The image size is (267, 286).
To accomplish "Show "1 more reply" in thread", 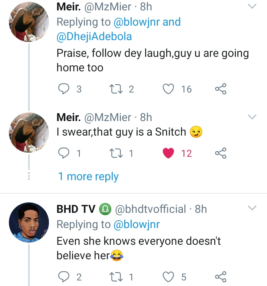I will 88,176.
